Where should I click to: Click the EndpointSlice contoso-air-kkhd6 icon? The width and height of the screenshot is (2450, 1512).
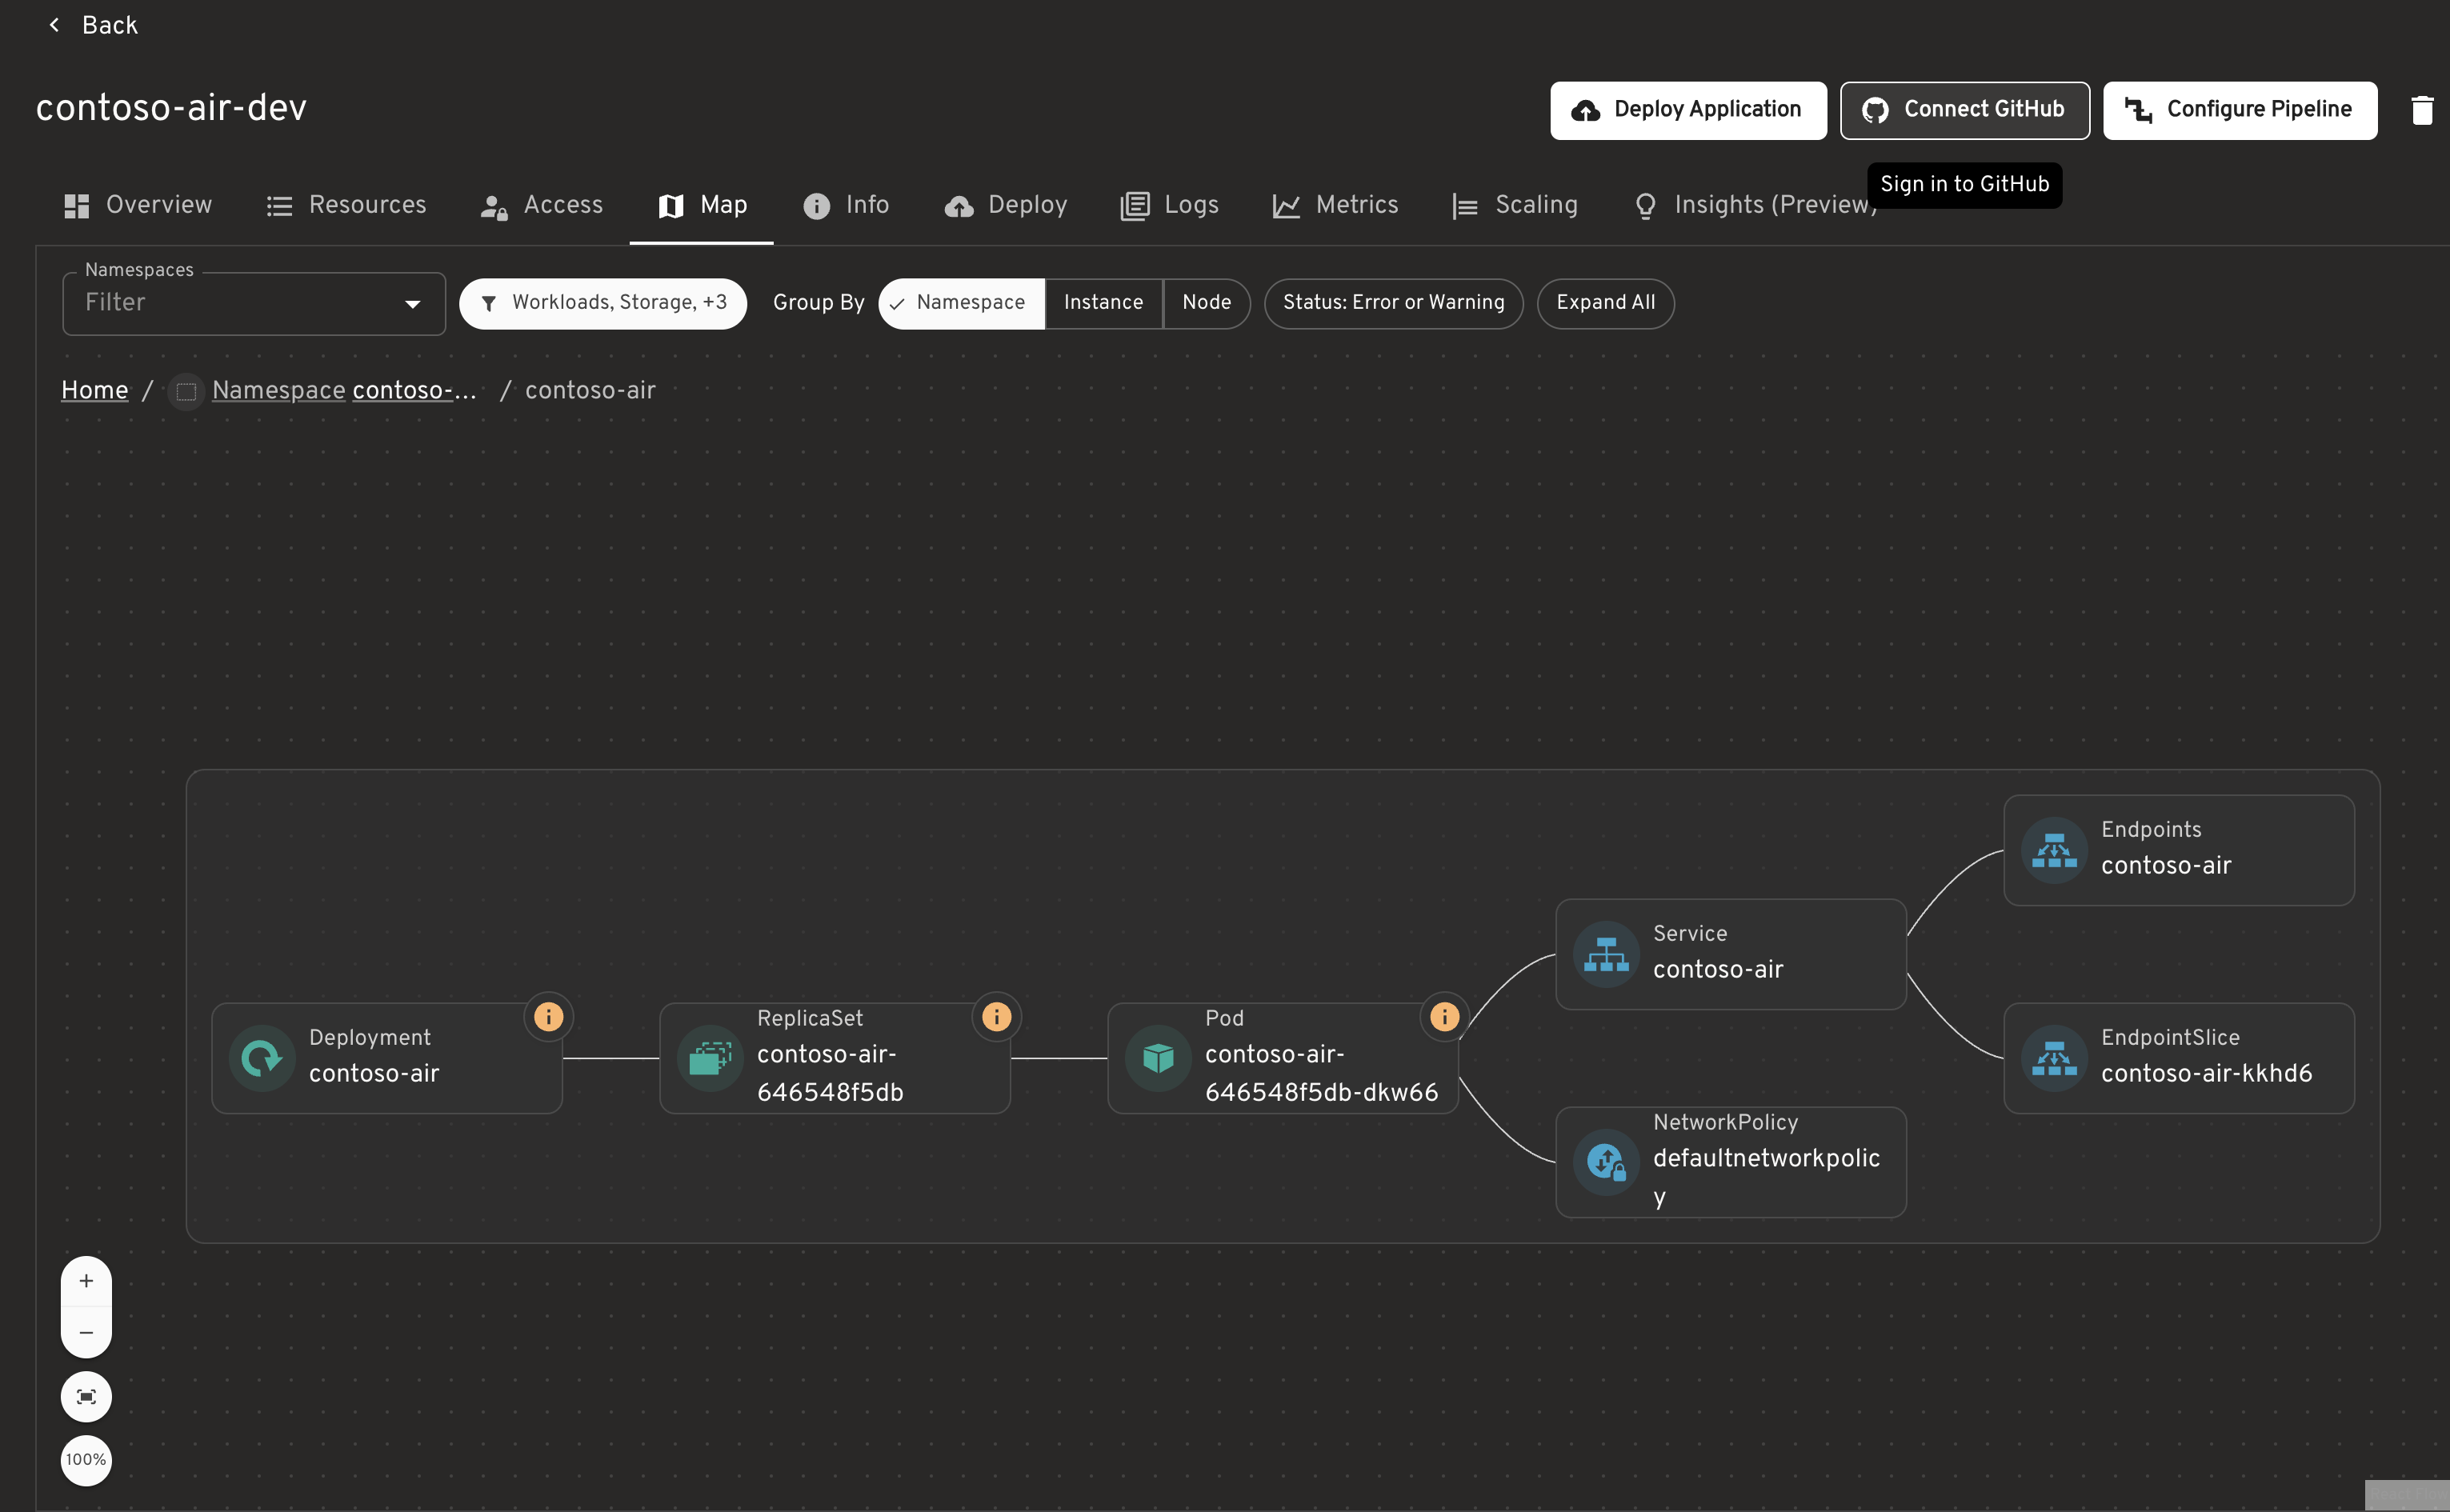click(x=2054, y=1058)
